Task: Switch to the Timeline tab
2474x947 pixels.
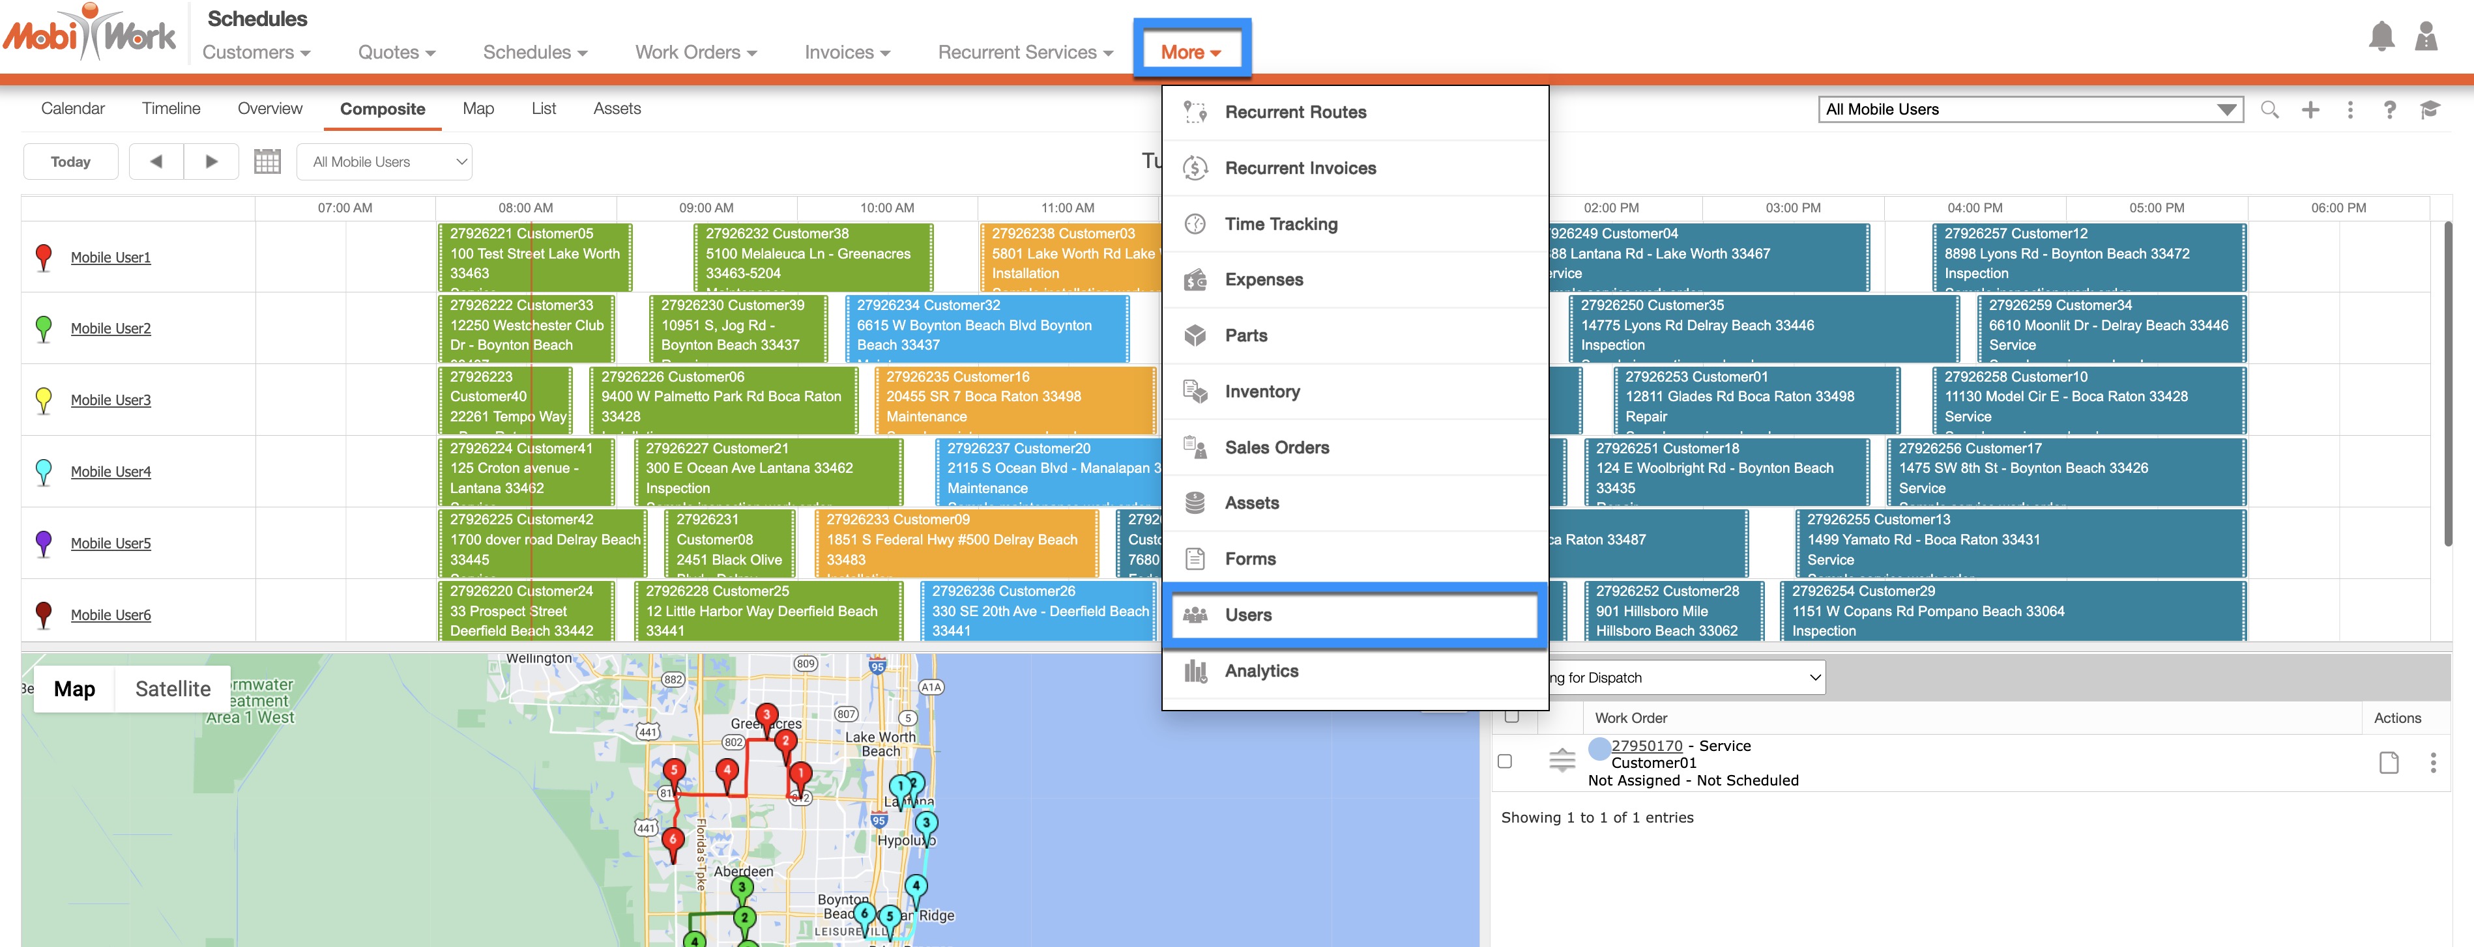Action: (x=171, y=108)
